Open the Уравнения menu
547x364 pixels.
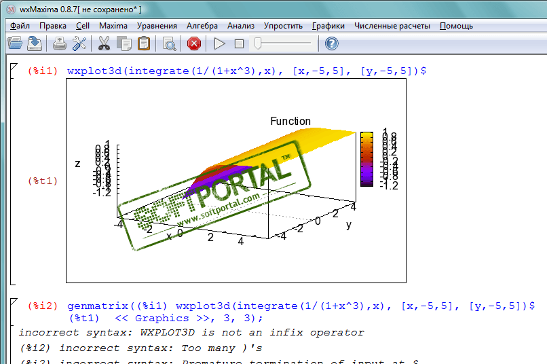[157, 26]
